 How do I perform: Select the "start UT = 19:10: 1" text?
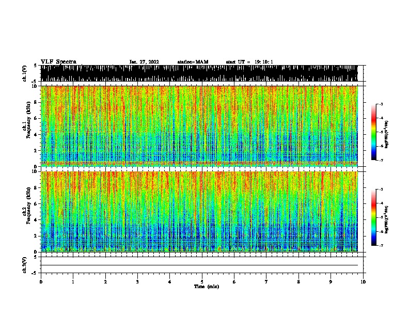point(249,62)
